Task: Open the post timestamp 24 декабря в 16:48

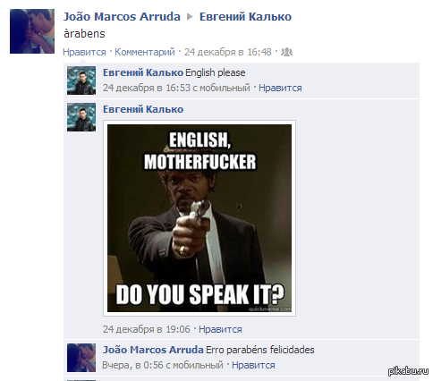Action: pyautogui.click(x=228, y=52)
